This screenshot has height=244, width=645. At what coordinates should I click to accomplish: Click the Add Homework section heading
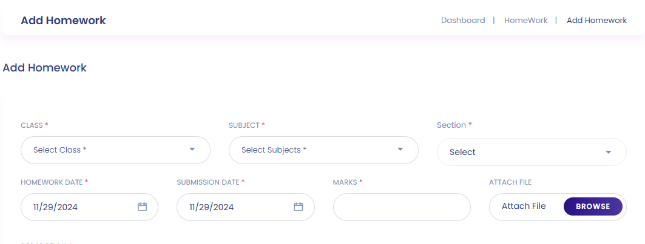click(x=45, y=68)
